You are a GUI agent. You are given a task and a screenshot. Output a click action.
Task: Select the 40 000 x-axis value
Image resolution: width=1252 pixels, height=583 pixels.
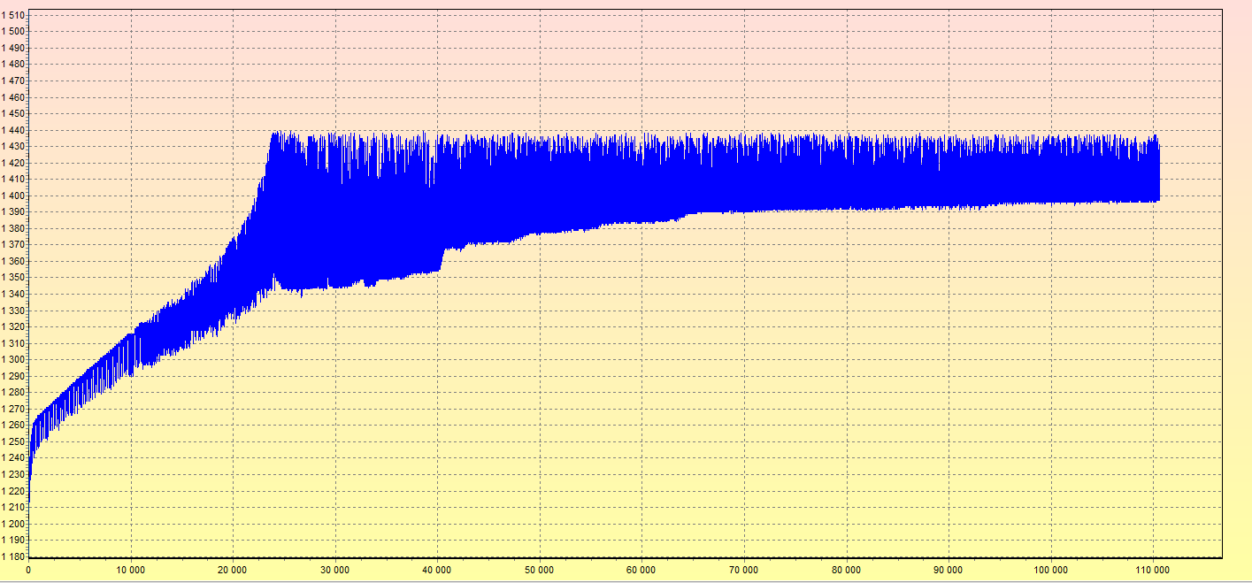tap(437, 570)
